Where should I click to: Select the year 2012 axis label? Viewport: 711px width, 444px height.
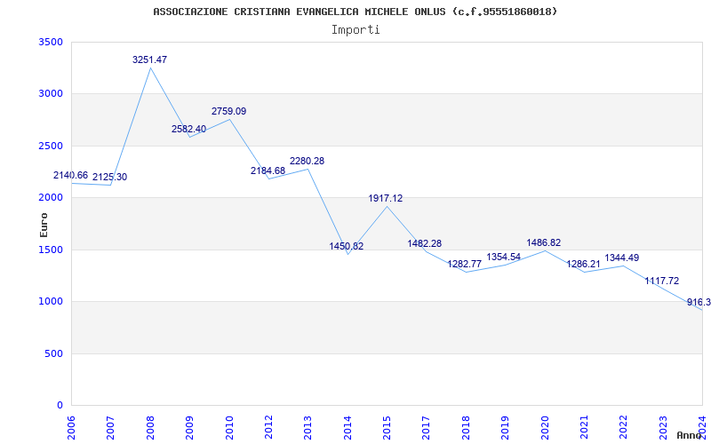tap(268, 427)
